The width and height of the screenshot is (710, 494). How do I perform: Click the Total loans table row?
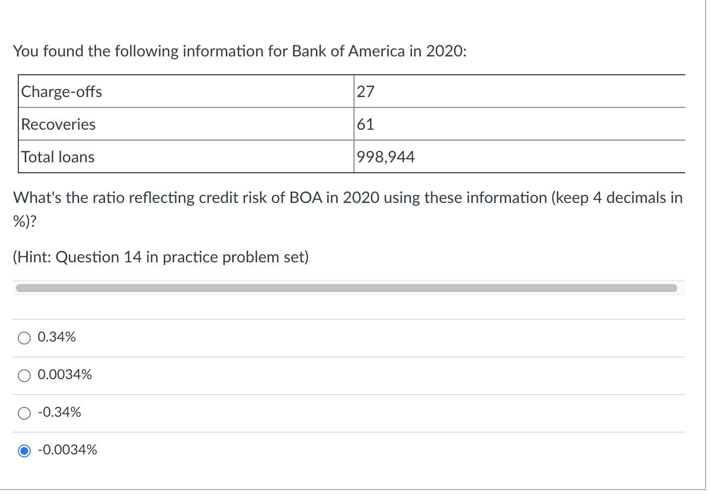point(186,157)
